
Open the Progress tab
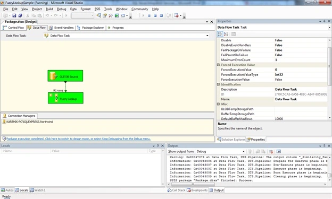(115, 28)
